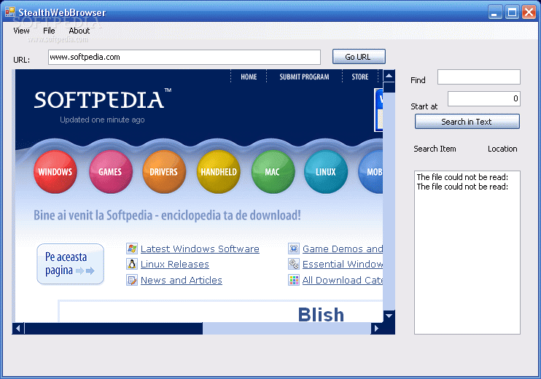The image size is (541, 379).
Task: Maximize the StealthWebBrowser window
Action: (x=512, y=12)
